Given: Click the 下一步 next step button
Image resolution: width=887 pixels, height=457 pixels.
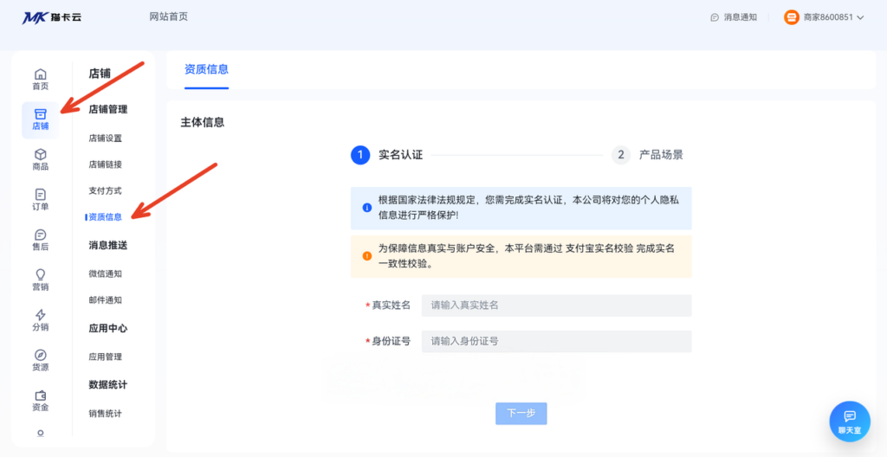Looking at the screenshot, I should pos(521,414).
